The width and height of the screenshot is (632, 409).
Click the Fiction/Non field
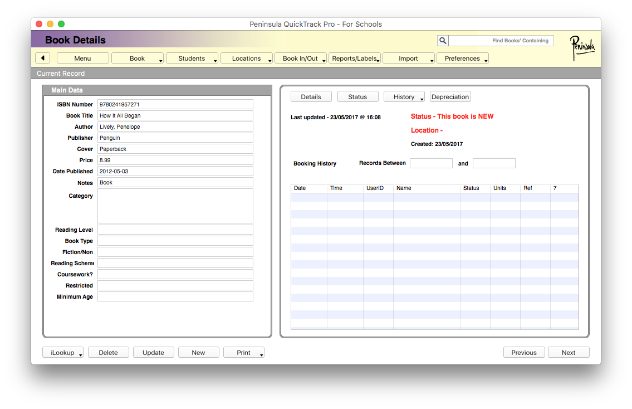click(175, 252)
